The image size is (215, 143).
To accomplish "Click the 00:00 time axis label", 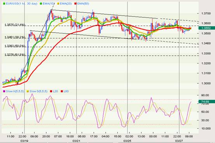I will tap(153, 136).
